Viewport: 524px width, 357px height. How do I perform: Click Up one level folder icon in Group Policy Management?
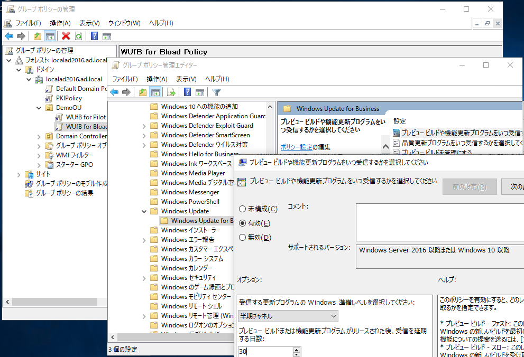[38, 36]
